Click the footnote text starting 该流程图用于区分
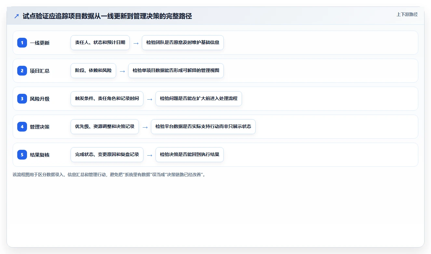This screenshot has width=431, height=254. point(109,175)
